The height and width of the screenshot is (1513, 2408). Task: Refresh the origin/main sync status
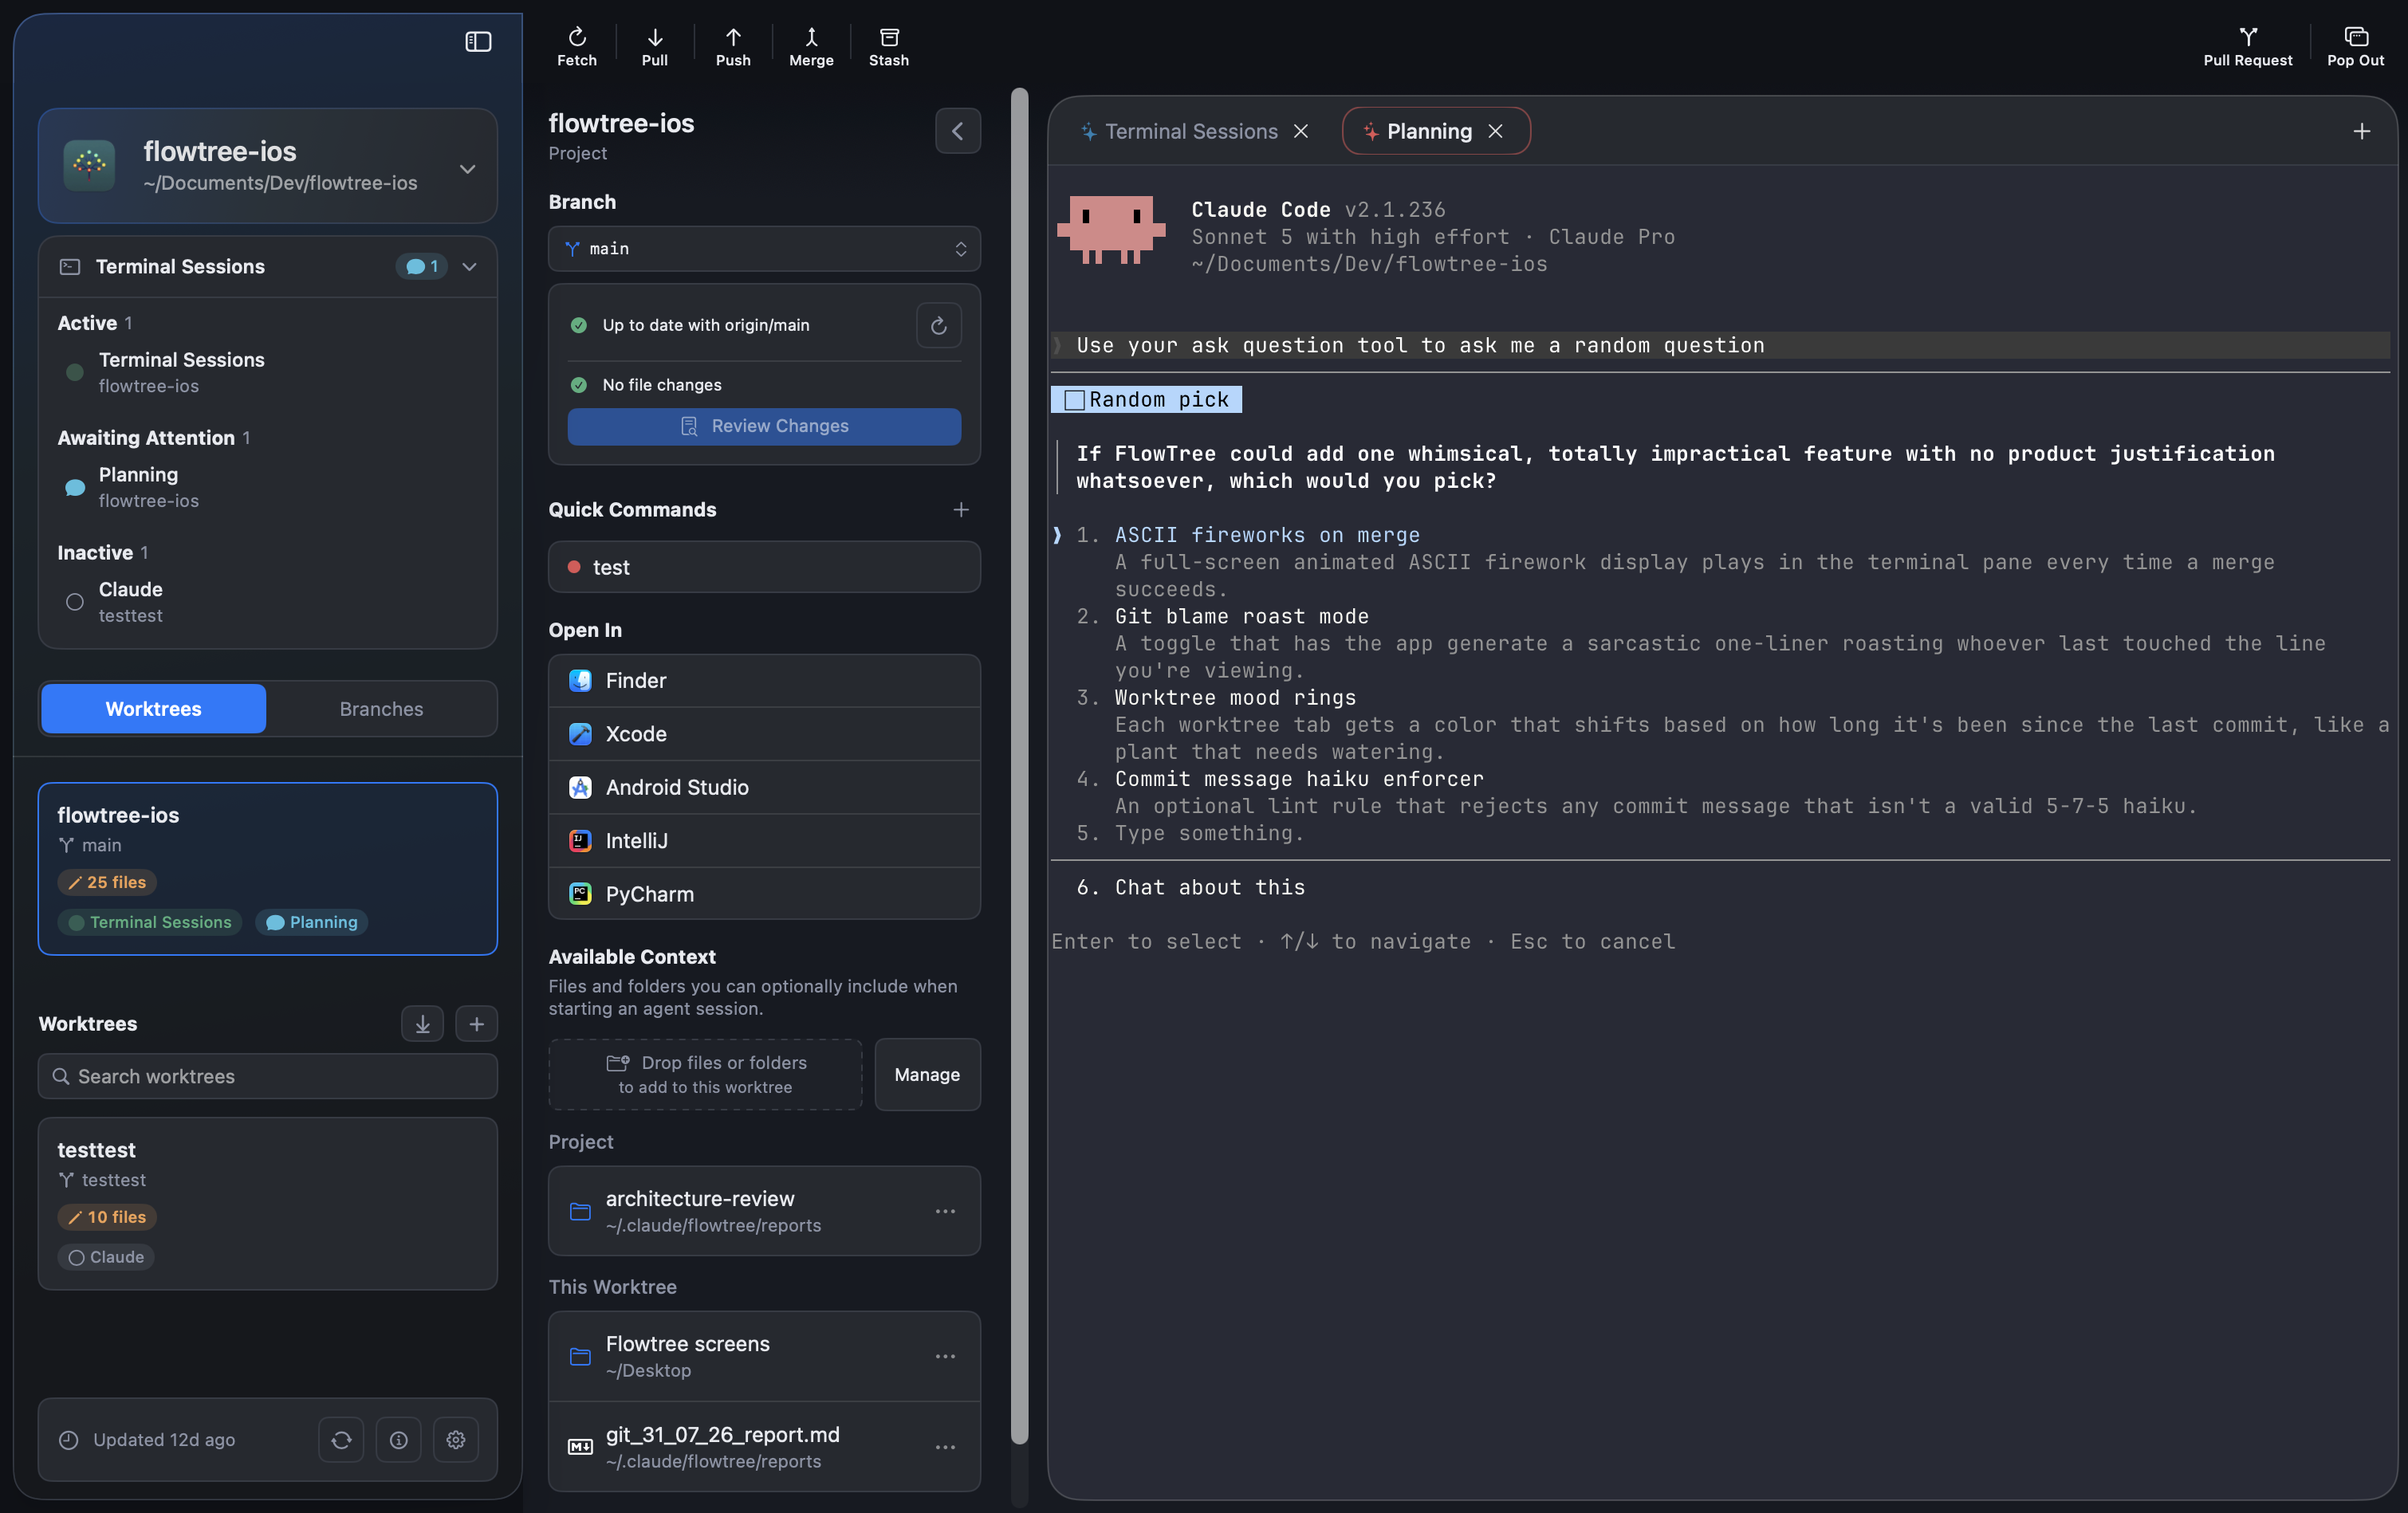(938, 325)
